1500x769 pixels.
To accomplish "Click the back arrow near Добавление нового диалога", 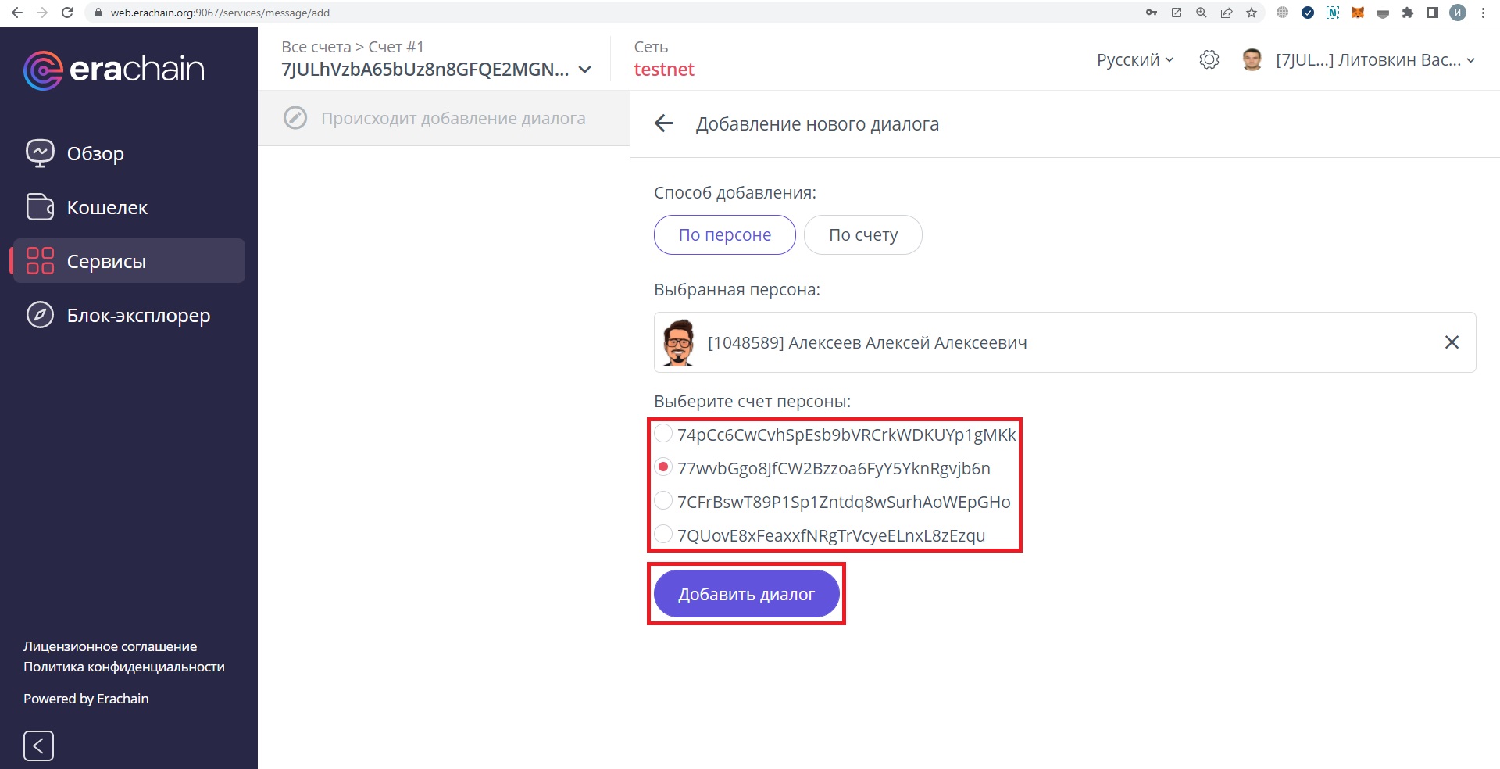I will (x=662, y=123).
